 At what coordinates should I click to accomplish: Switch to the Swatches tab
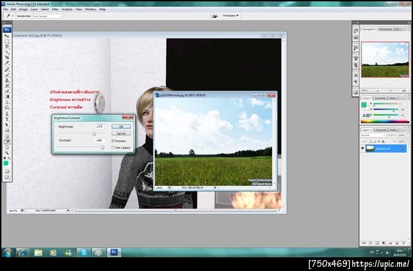[380, 98]
